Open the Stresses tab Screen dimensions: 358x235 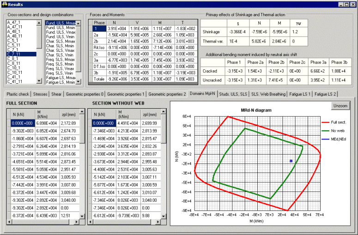pos(41,94)
